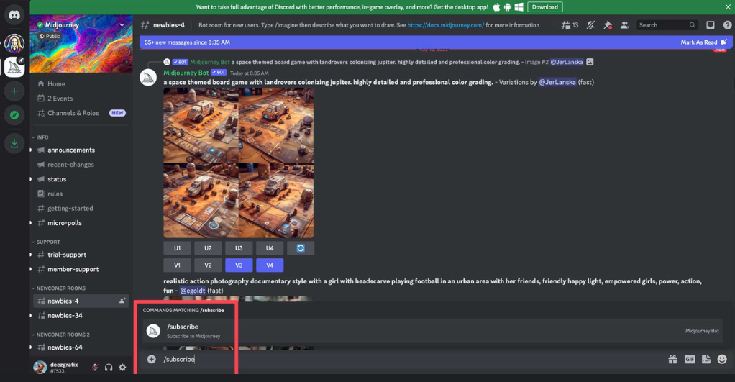Select the /subscribe command suggestion
Screen dimensions: 735x382
point(433,331)
